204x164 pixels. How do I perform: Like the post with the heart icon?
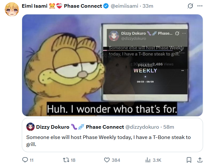(x=107, y=160)
